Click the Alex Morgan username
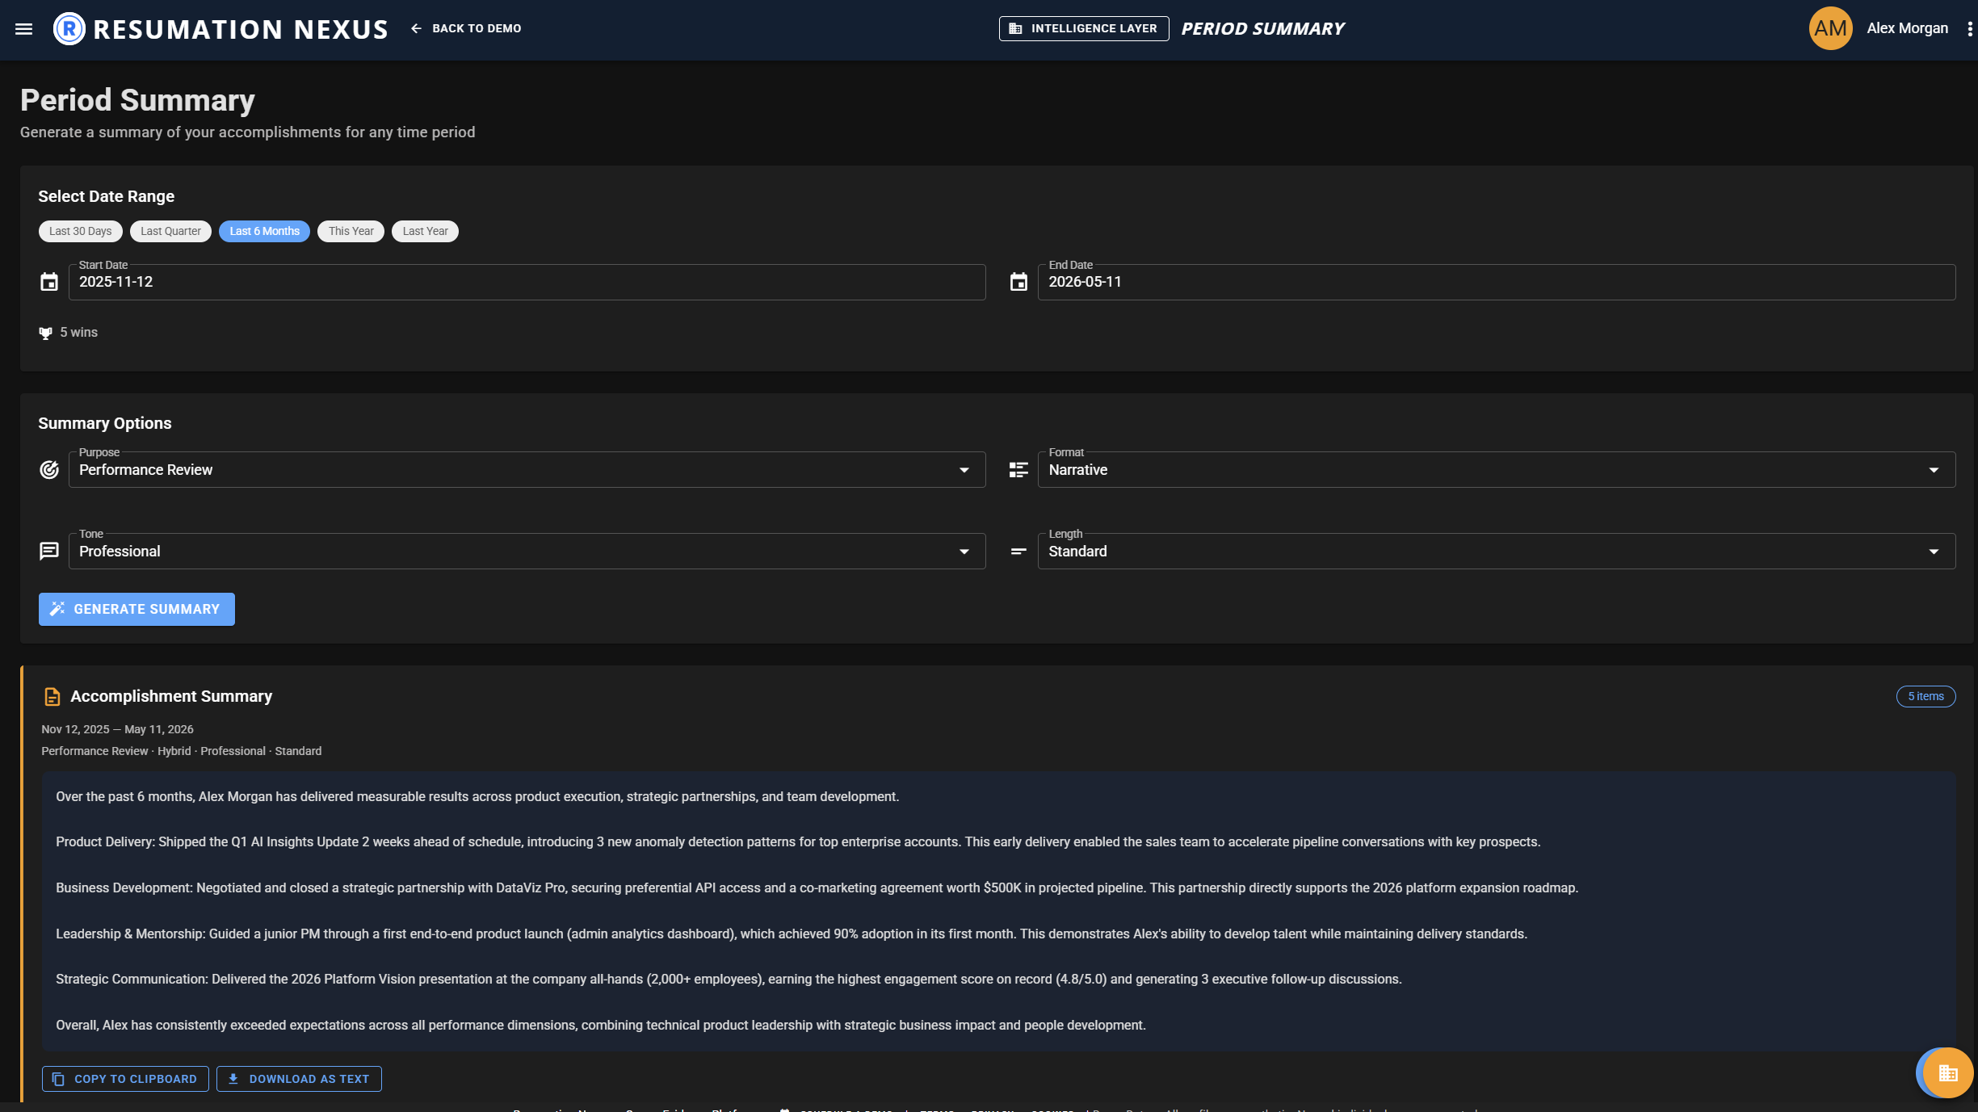Image resolution: width=1978 pixels, height=1112 pixels. click(1907, 28)
